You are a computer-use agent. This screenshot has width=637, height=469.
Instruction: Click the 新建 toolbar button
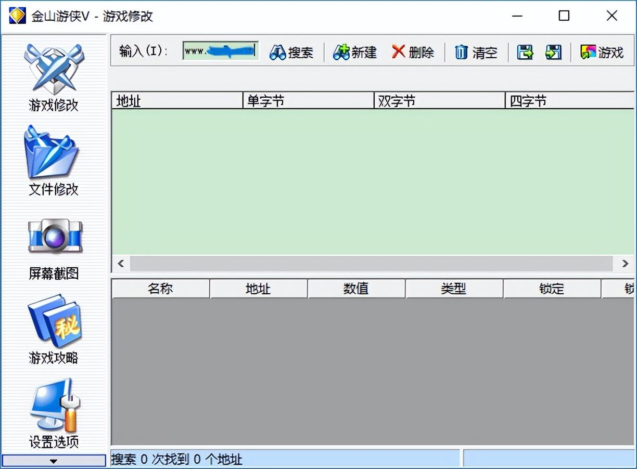[355, 52]
